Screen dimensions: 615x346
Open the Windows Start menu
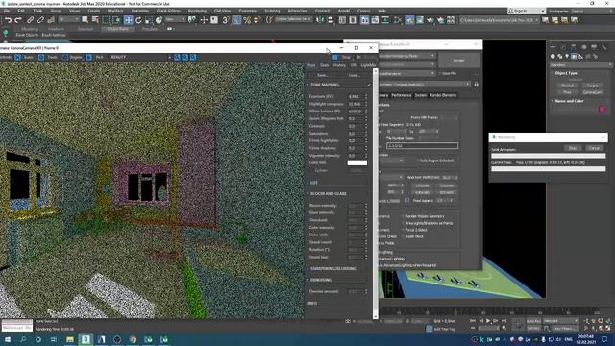[x=8, y=339]
